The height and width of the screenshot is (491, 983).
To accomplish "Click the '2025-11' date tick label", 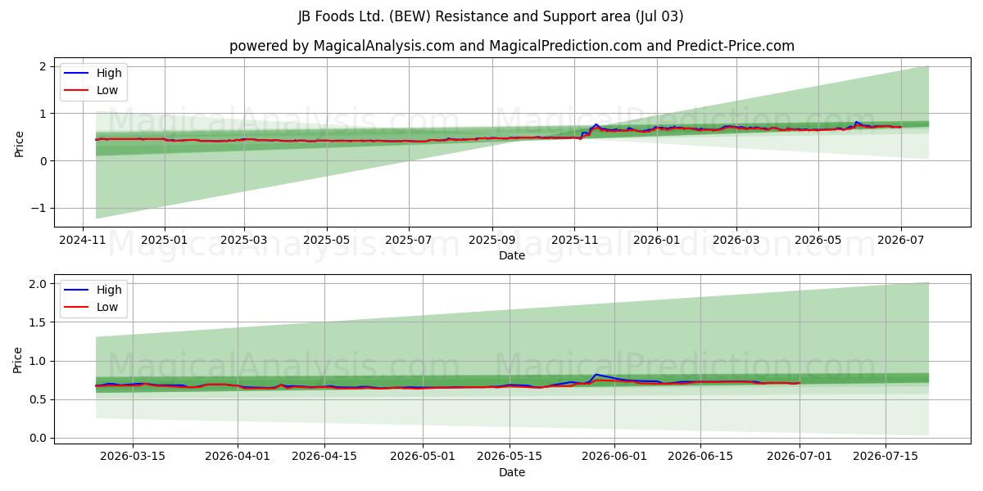I will 574,240.
